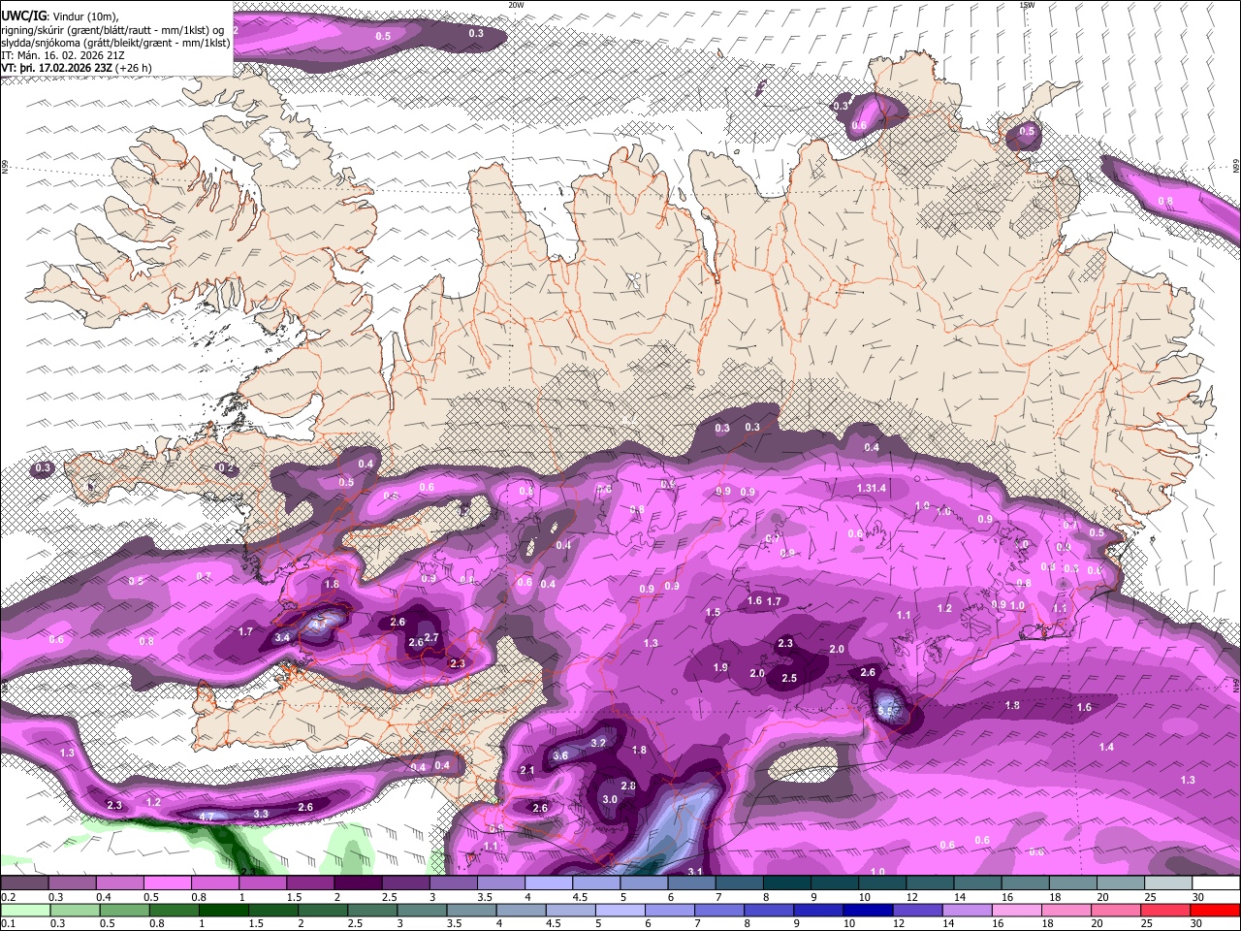The image size is (1241, 931).
Task: Click the '3.4' precipitation value
Action: click(282, 637)
